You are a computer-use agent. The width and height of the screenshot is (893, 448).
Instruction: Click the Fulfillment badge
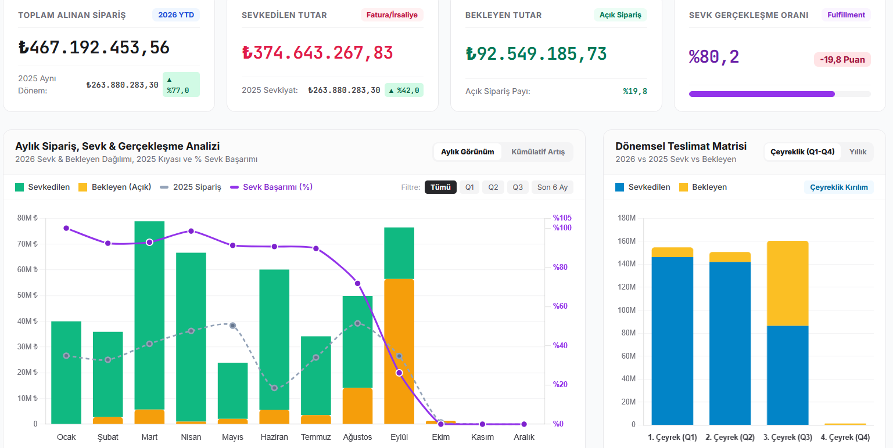click(x=846, y=15)
